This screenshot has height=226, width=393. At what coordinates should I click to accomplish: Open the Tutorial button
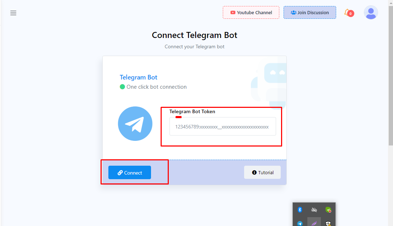click(x=263, y=172)
